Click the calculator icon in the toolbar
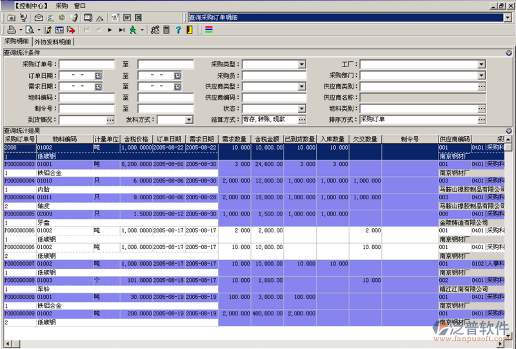Image resolution: width=516 pixels, height=349 pixels. tap(166, 30)
